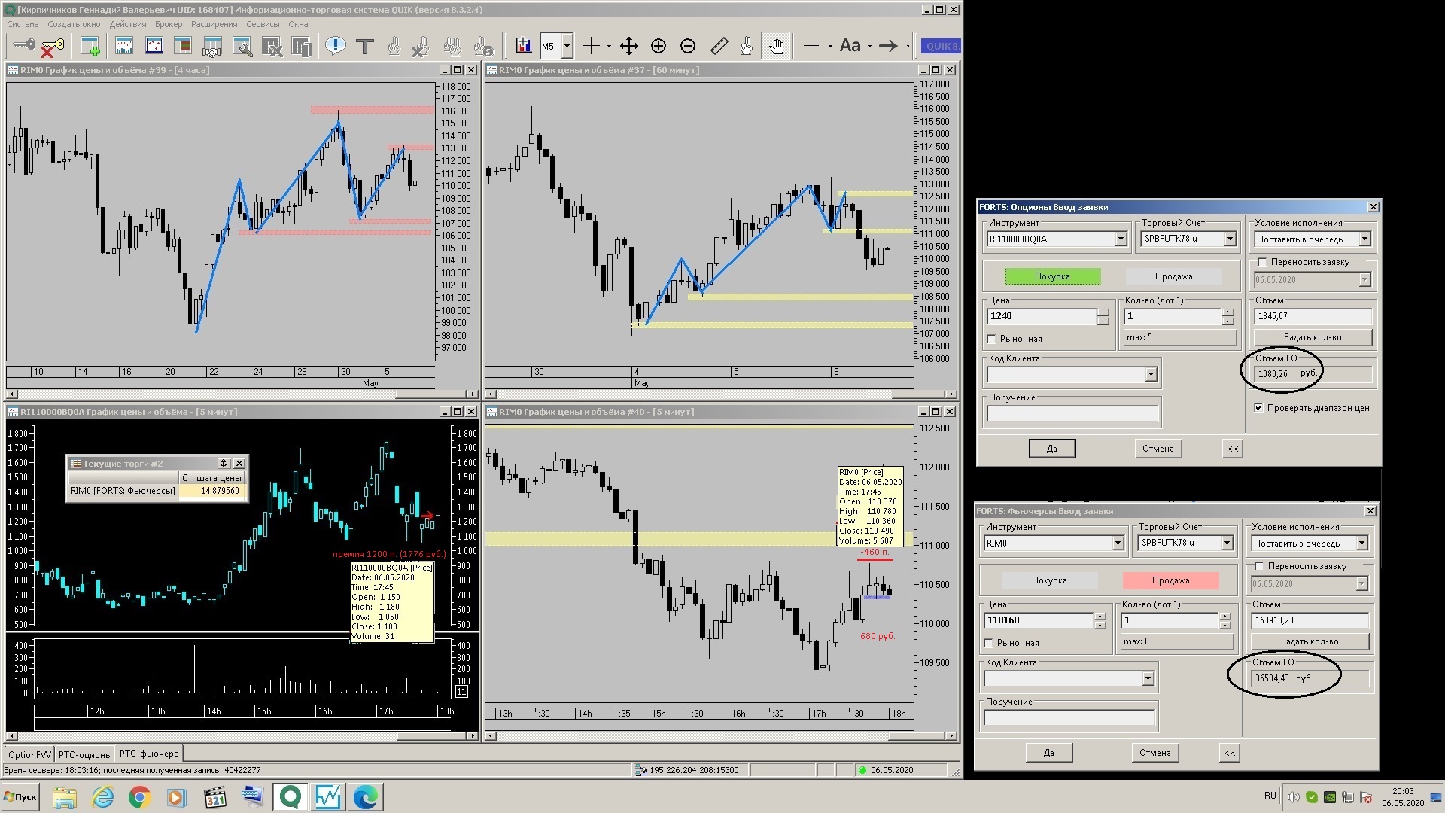Viewport: 1445px width, 813px height.
Task: Expand Инструмент dropdown showing RI110000BQ0A
Action: 1120,239
